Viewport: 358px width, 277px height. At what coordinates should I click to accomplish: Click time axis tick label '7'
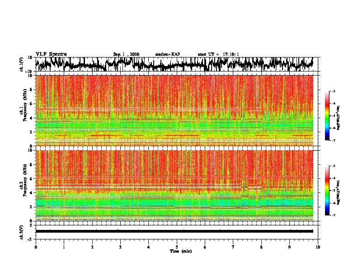233,247
